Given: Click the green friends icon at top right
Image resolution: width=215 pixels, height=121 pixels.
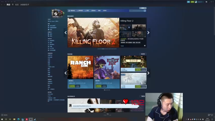Looking at the screenshot, I should coord(192,2).
